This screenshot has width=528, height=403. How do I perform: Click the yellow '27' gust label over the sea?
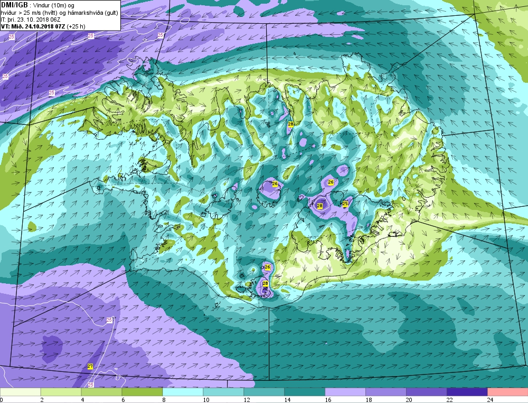(90, 366)
